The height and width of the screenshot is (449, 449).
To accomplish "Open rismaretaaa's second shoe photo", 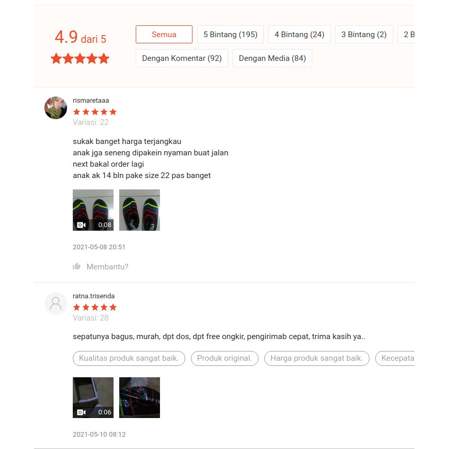I will tap(139, 210).
